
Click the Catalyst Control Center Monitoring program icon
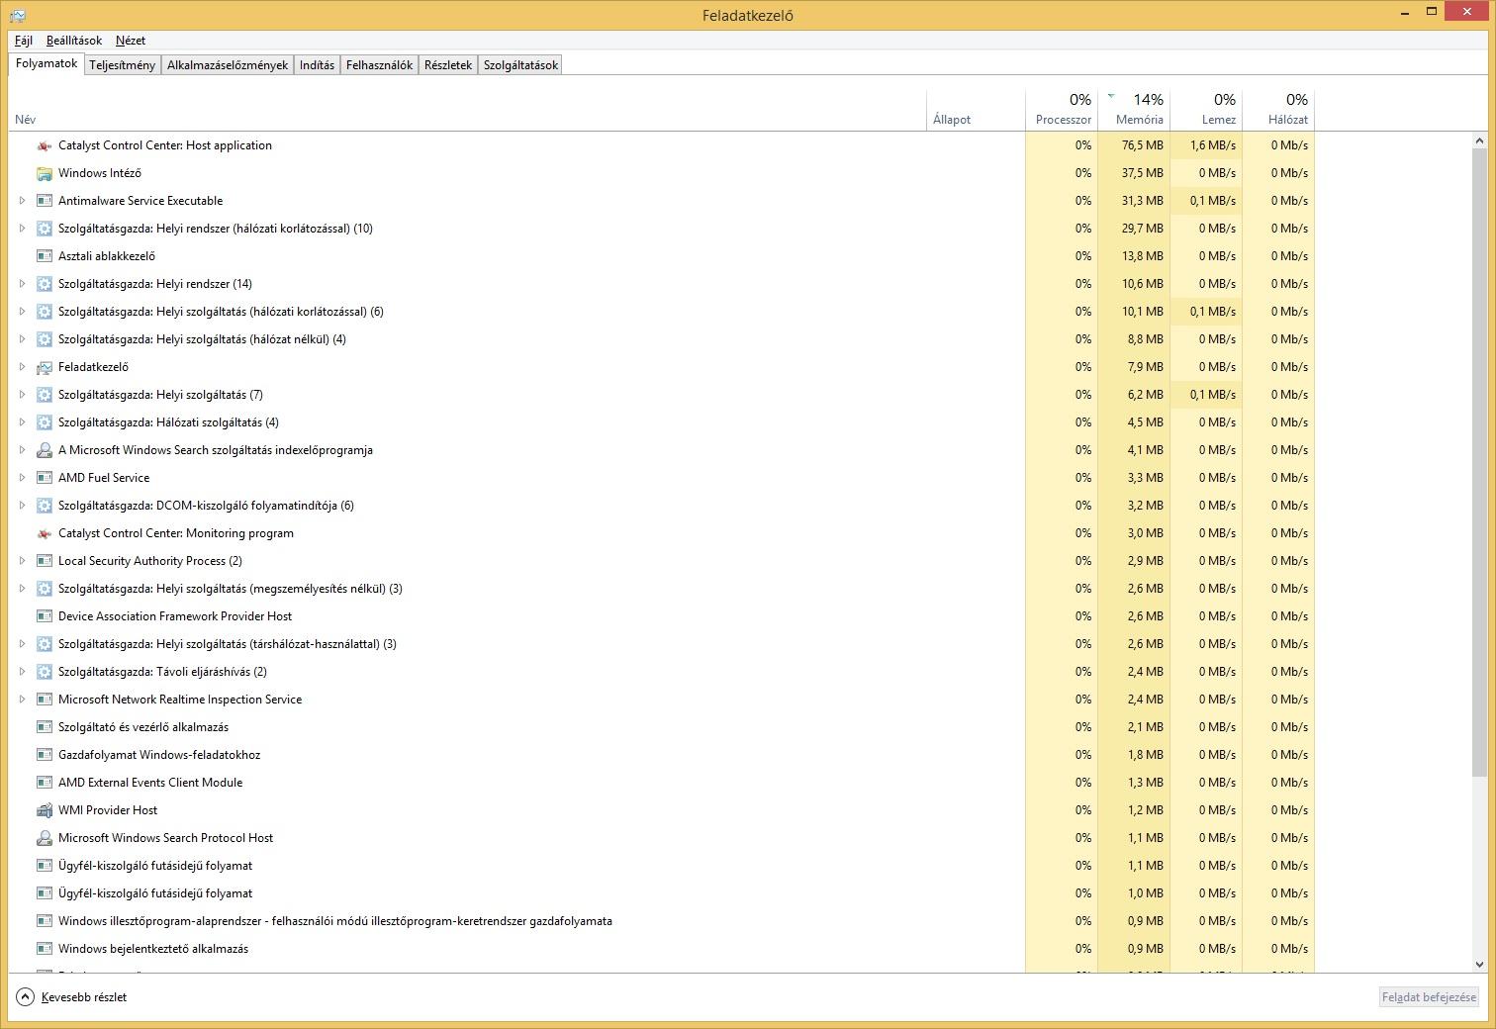coord(44,533)
